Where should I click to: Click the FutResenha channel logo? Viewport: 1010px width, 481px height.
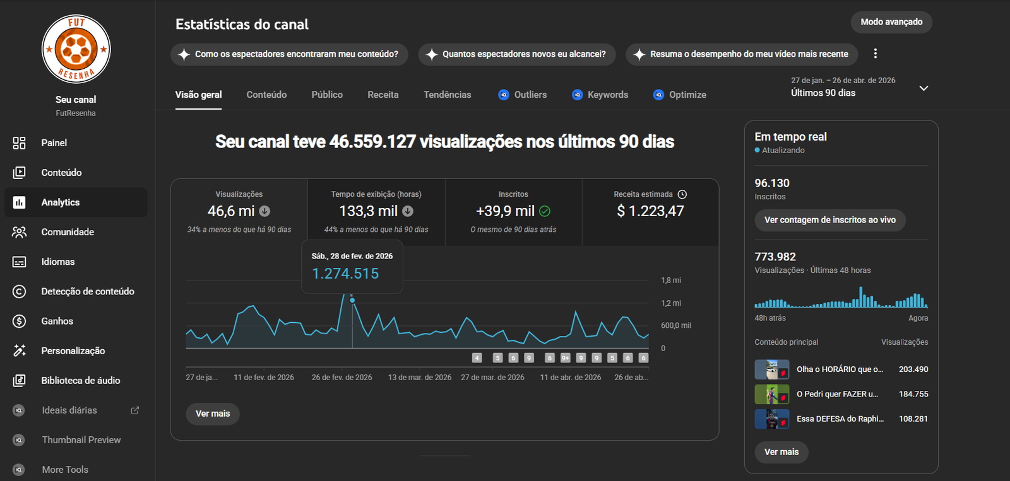click(x=76, y=49)
